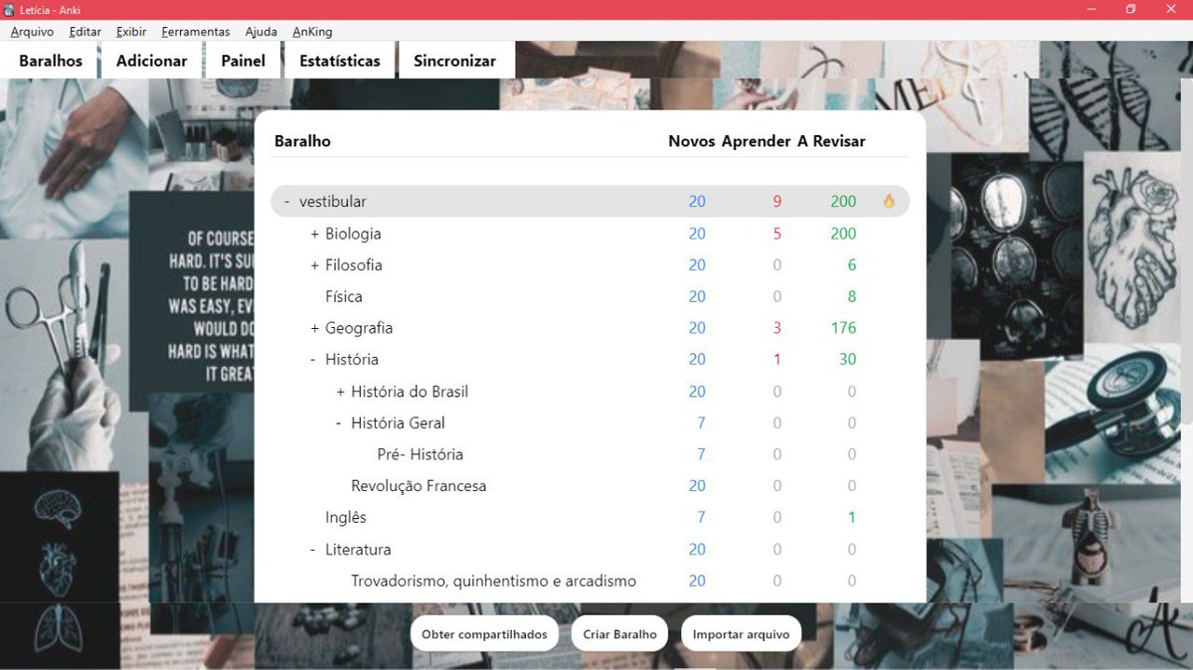
Task: Click the review count 8 for Física
Action: (852, 296)
